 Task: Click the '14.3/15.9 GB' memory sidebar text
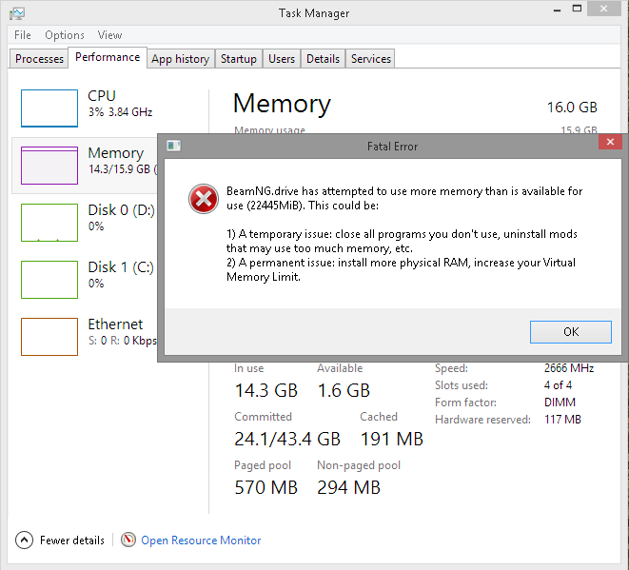(x=119, y=168)
